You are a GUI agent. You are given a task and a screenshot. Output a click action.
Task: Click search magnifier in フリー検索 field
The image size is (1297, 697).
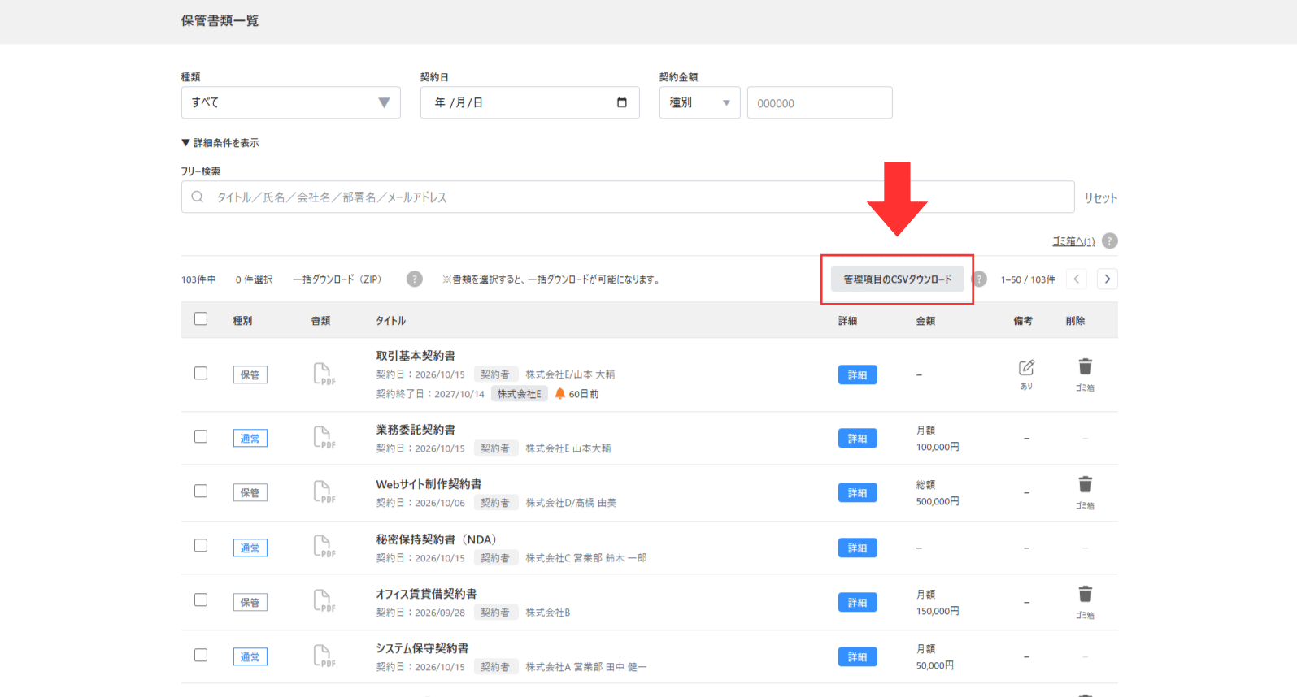tap(197, 197)
